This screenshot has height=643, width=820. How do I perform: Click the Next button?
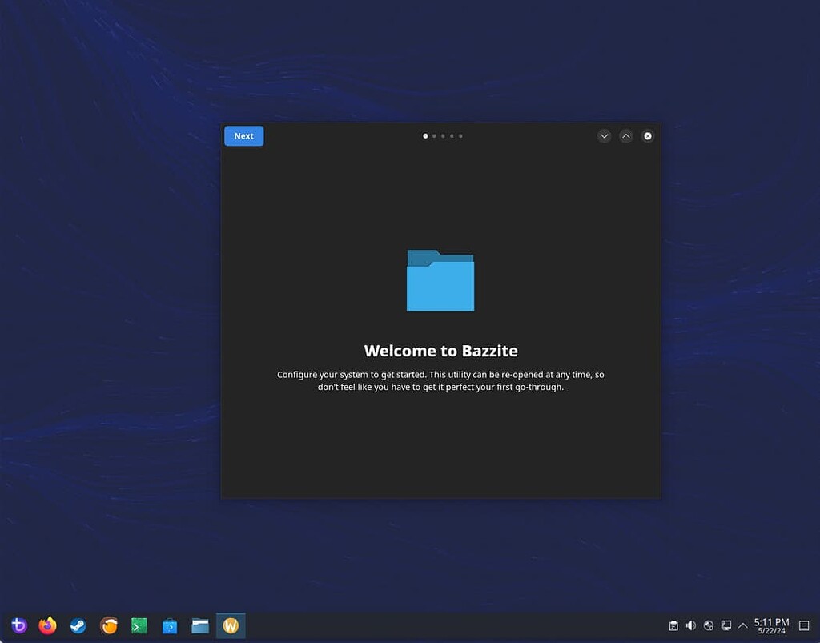pos(243,136)
